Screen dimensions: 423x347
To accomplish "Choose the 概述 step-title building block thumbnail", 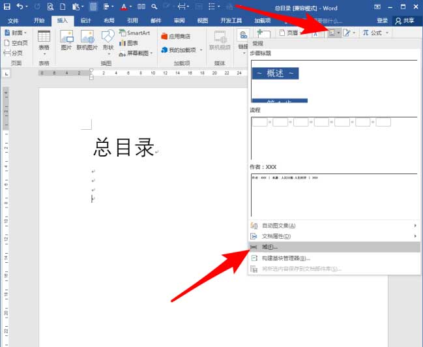I will (x=334, y=82).
